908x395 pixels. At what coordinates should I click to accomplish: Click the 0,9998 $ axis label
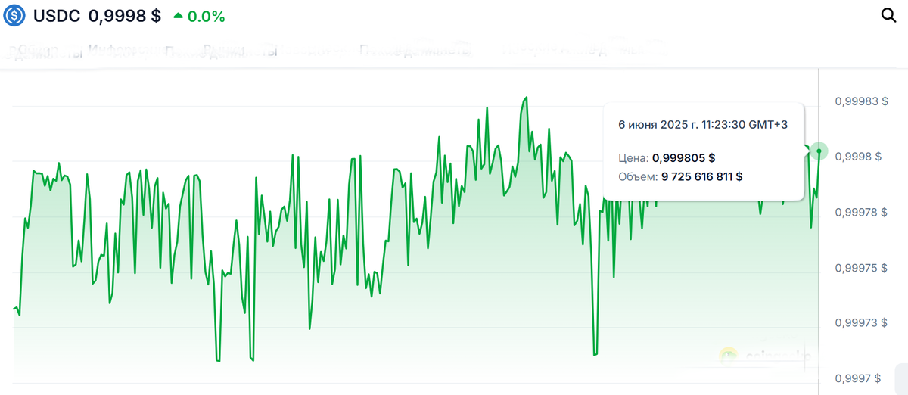point(859,157)
